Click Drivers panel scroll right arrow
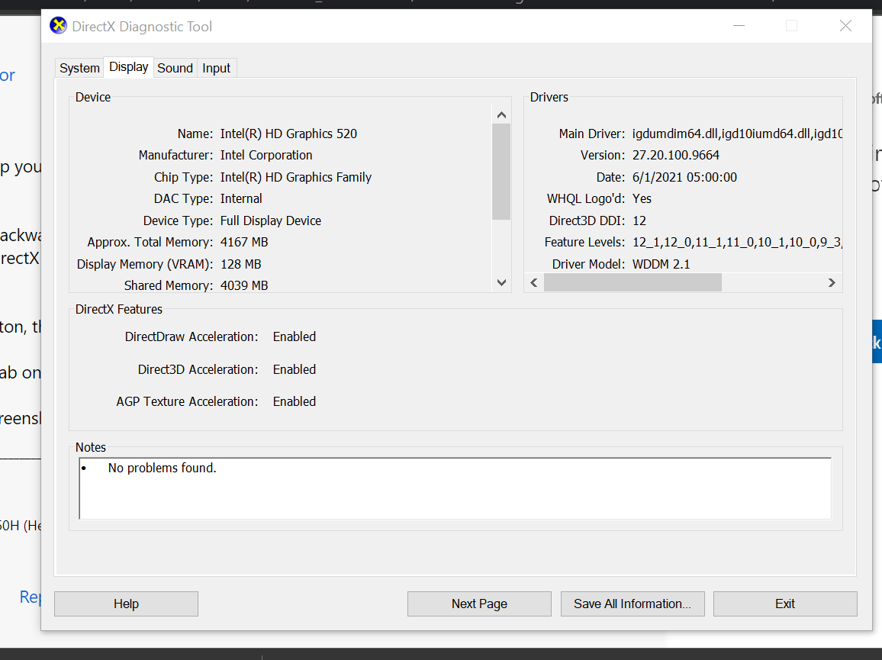This screenshot has height=660, width=882. [x=832, y=282]
